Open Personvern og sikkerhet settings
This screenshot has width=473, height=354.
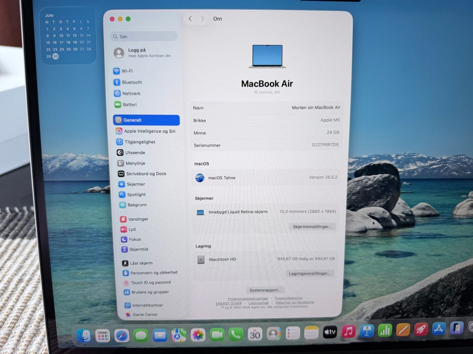[x=150, y=273]
